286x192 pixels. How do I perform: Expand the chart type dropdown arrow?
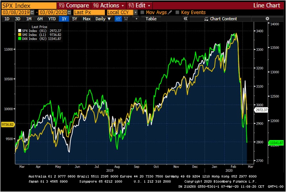point(136,19)
